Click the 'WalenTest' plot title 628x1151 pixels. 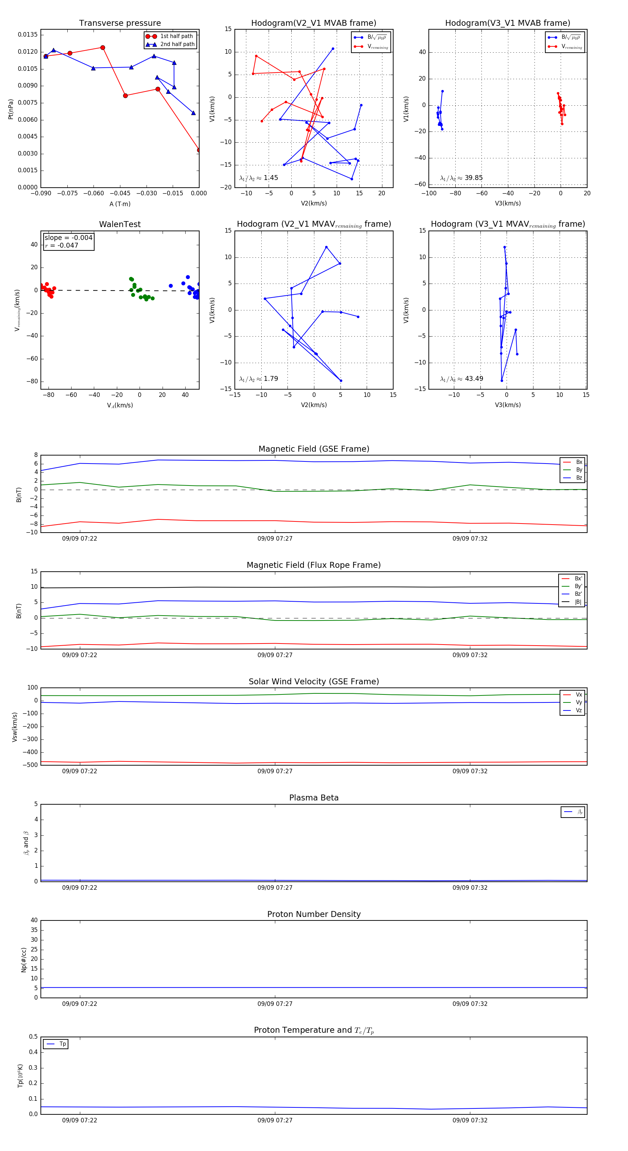click(120, 224)
